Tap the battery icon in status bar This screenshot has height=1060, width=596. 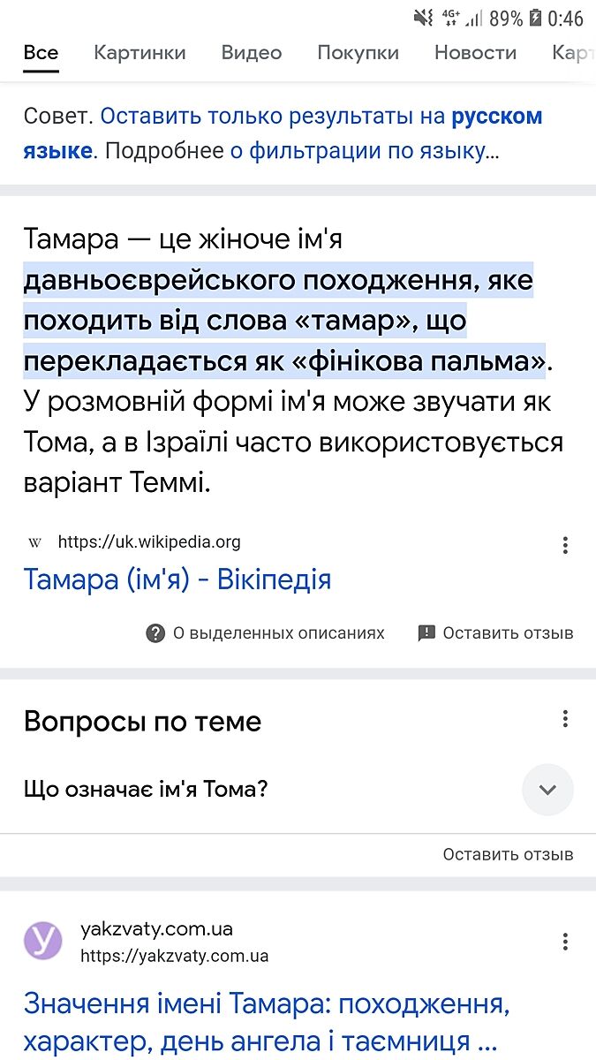tap(535, 18)
